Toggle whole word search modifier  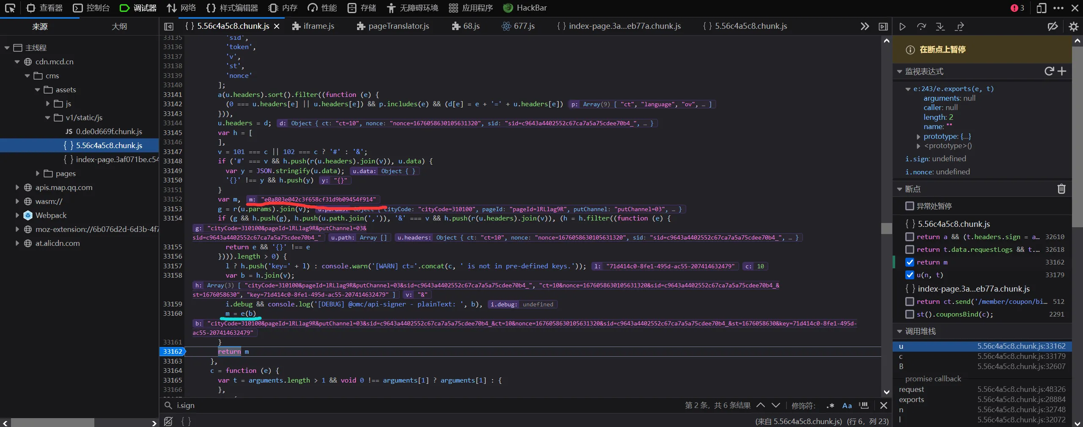pos(864,405)
